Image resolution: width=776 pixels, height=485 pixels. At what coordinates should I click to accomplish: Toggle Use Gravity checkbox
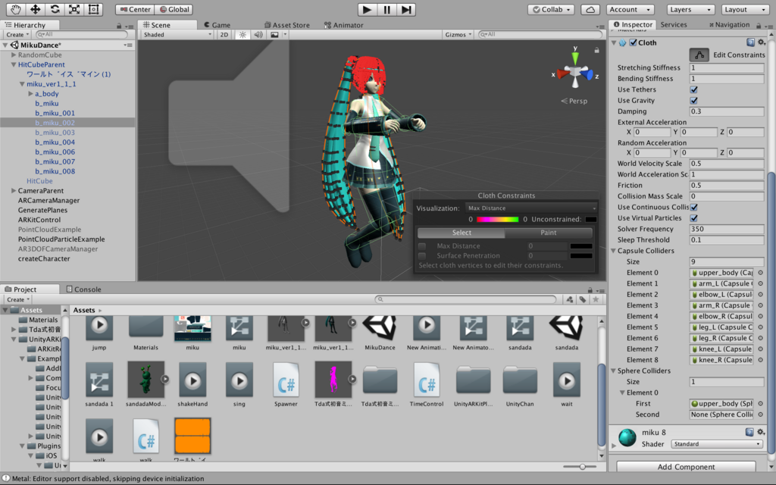pos(694,101)
